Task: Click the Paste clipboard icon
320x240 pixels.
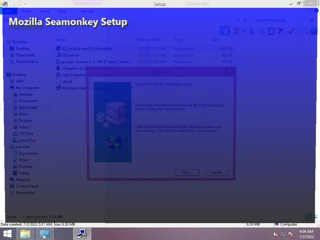Action: point(271,31)
